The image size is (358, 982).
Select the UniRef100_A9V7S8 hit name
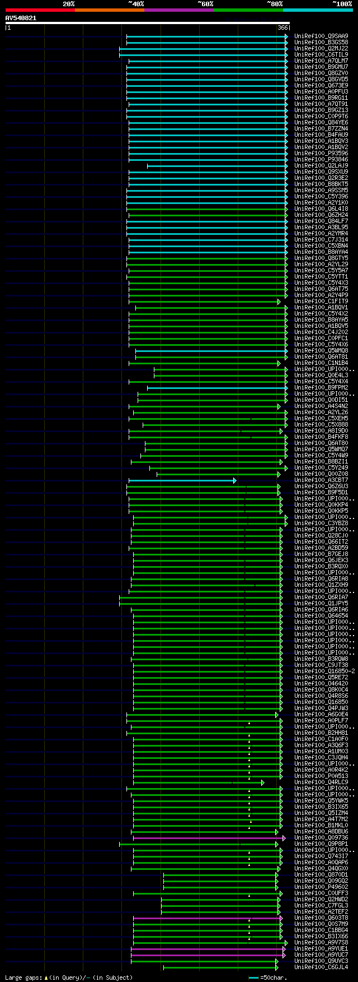(x=321, y=943)
